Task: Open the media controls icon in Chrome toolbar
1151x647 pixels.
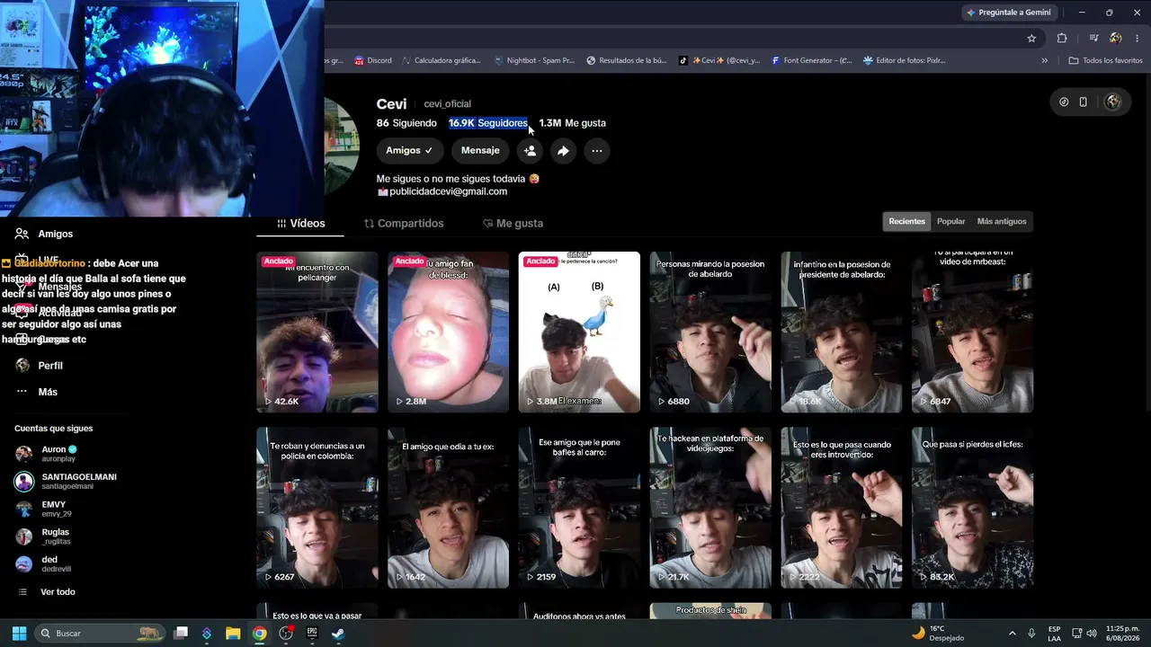Action: [x=1093, y=38]
